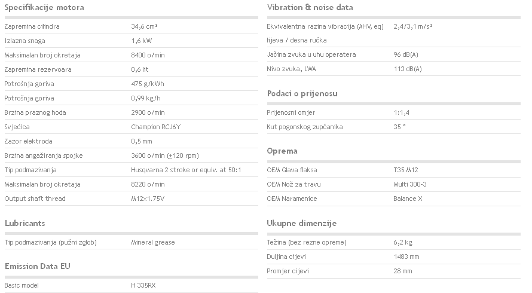The width and height of the screenshot is (532, 293).
Task: Click the Champion RCJ6Y spark plug value
Action: pyautogui.click(x=156, y=127)
